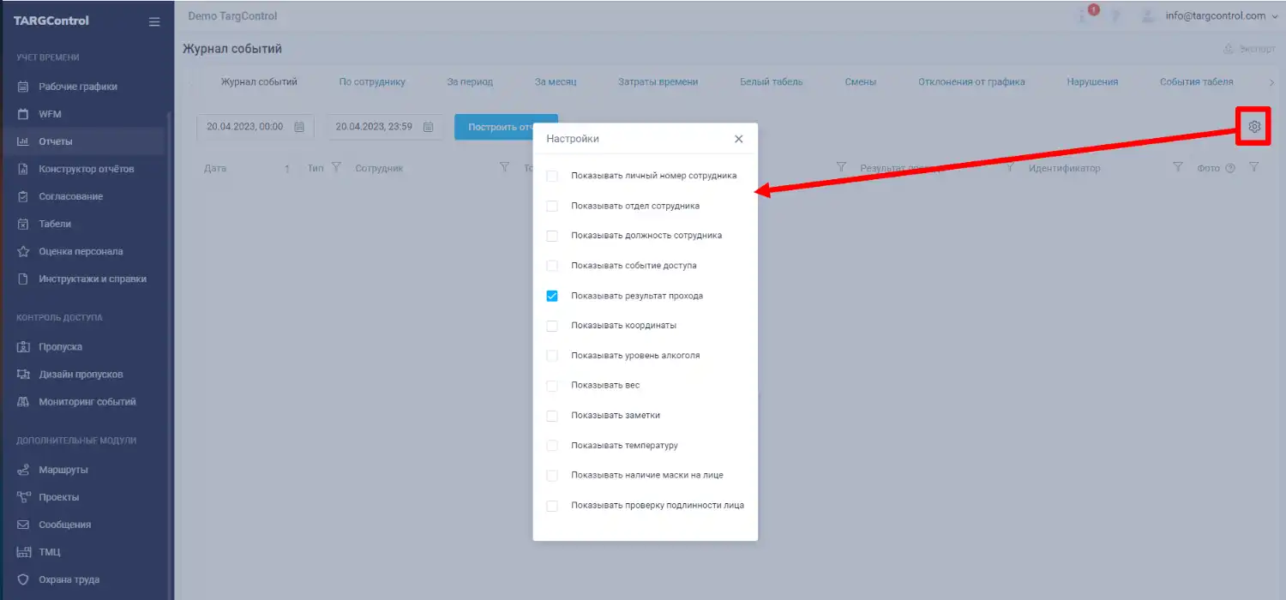
Task: Enable Показывать должность сотрудника
Action: point(552,236)
